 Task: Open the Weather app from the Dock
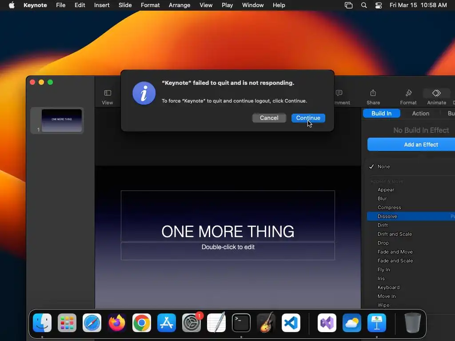(352, 323)
